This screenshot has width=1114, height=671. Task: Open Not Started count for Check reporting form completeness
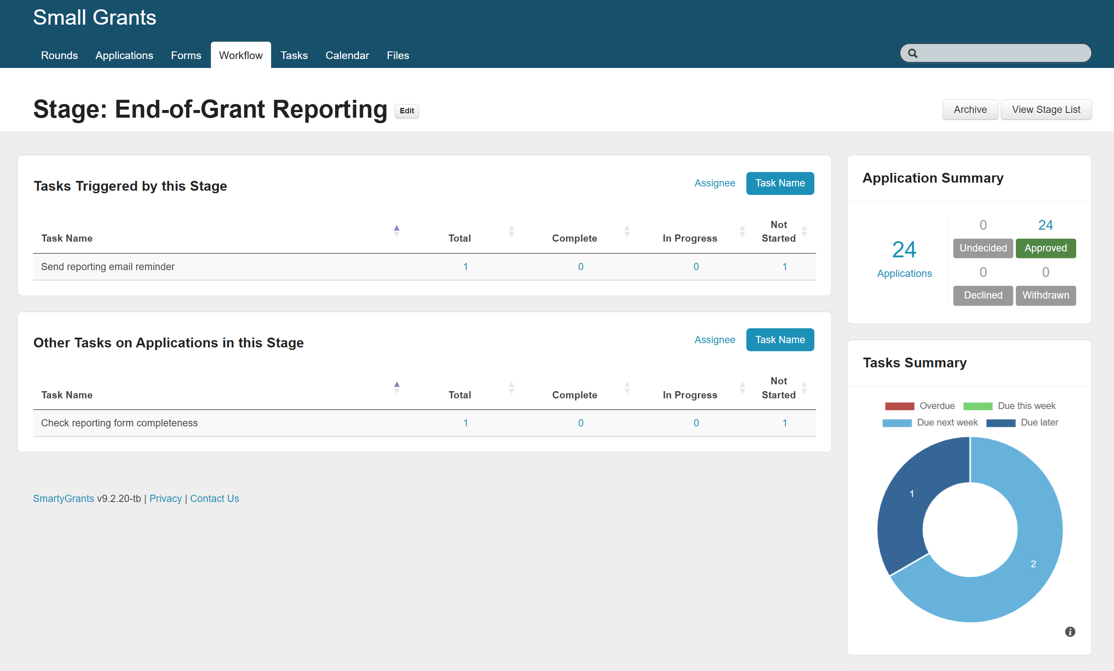tap(785, 423)
